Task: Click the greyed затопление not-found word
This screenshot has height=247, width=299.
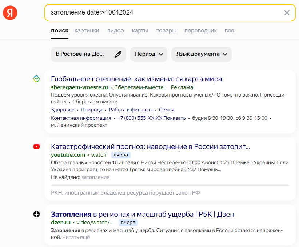Action: pos(96,177)
